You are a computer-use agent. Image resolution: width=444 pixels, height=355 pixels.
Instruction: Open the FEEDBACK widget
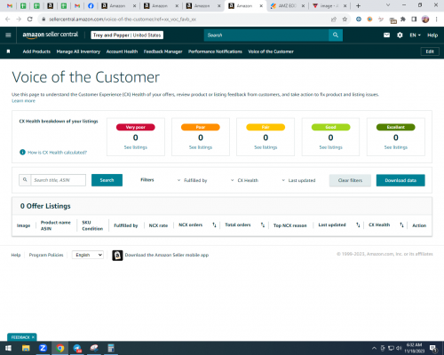pyautogui.click(x=20, y=337)
